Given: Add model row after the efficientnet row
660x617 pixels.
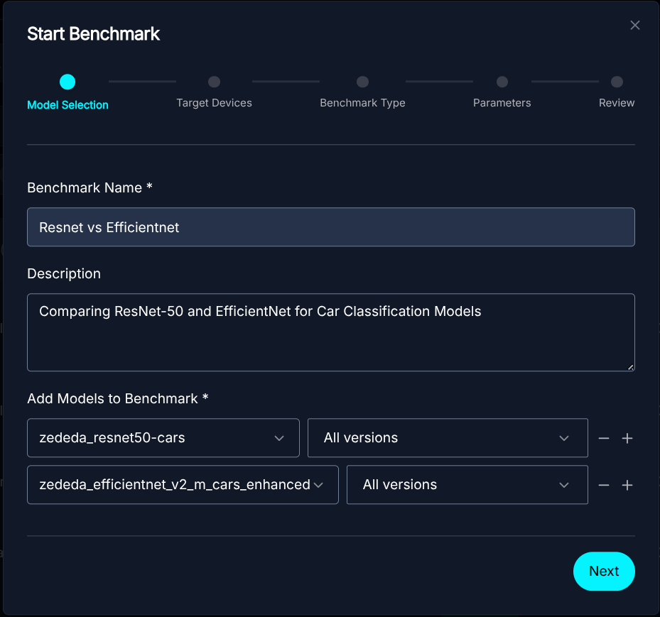Looking at the screenshot, I should point(627,486).
